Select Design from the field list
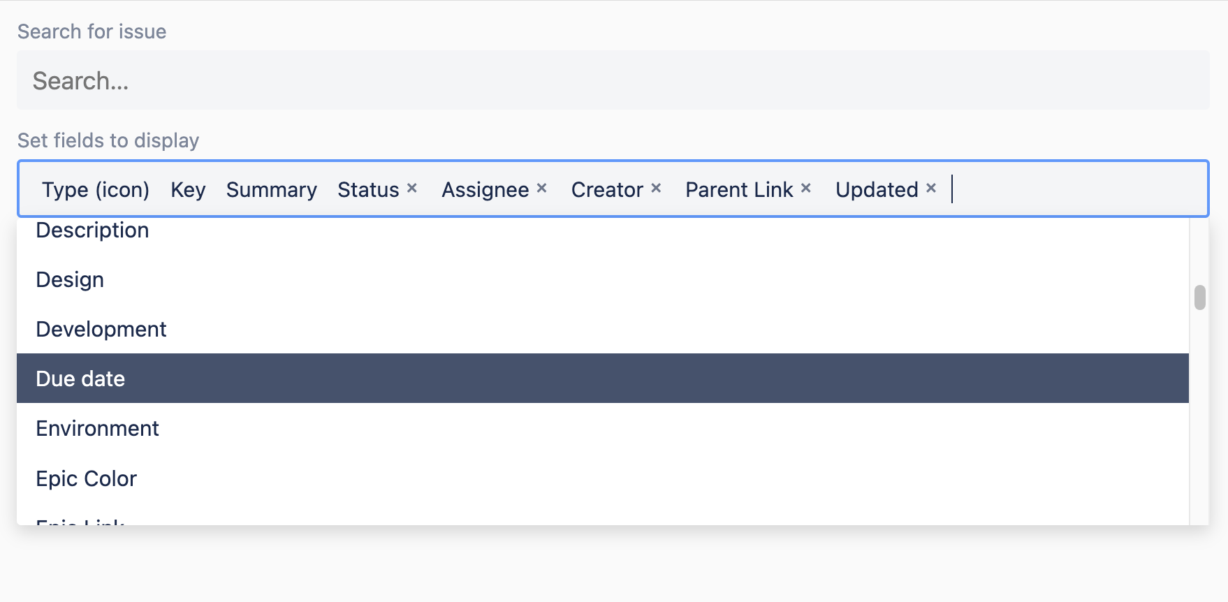The height and width of the screenshot is (602, 1228). click(x=603, y=279)
